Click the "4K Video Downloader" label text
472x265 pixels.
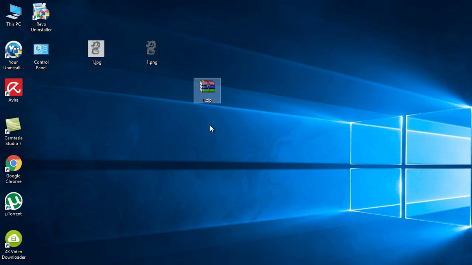pyautogui.click(x=14, y=255)
